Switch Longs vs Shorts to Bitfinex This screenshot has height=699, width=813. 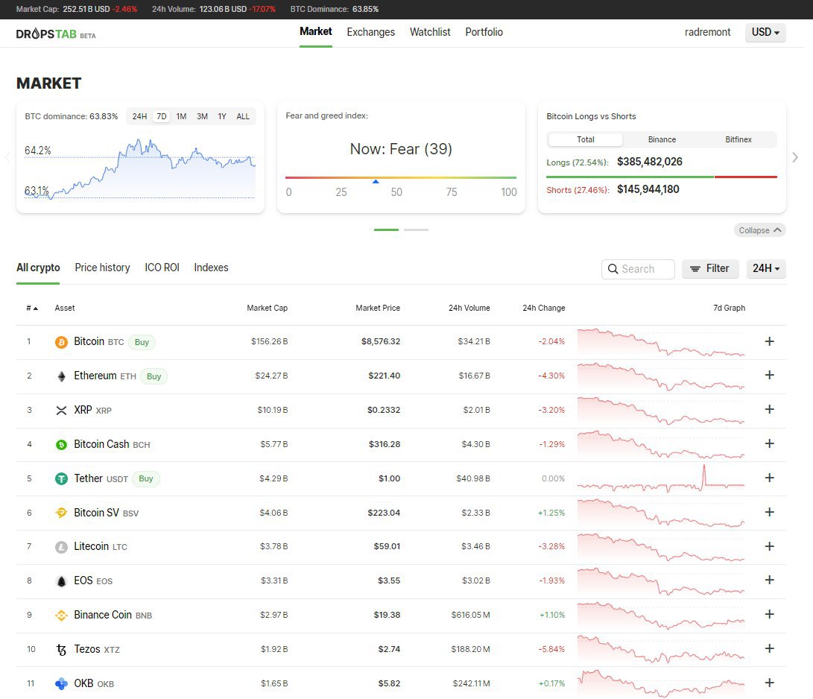[738, 139]
